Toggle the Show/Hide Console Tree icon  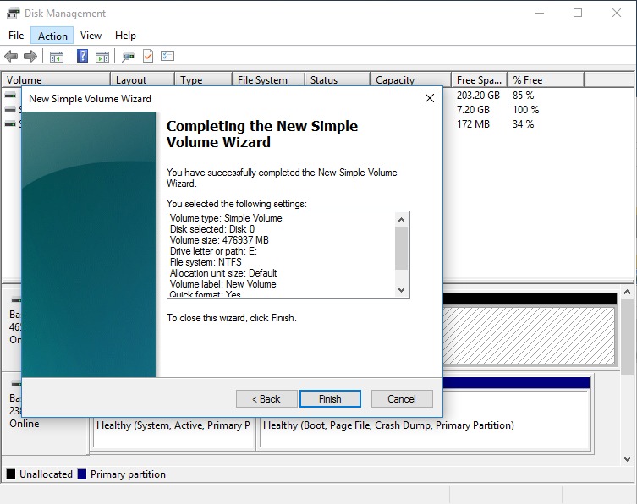[x=57, y=57]
